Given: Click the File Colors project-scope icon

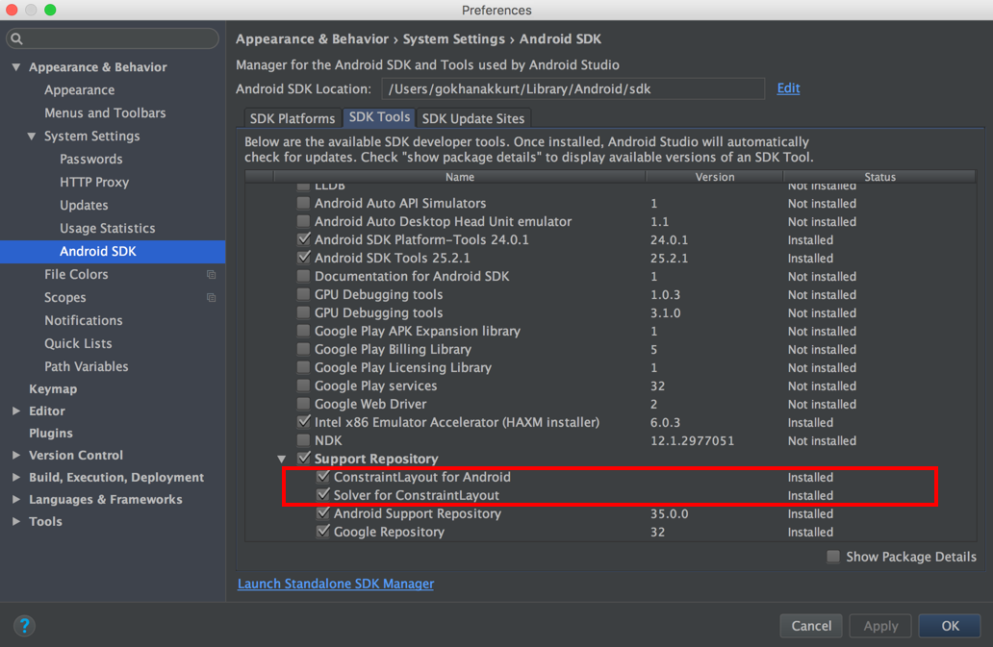Looking at the screenshot, I should coord(212,275).
